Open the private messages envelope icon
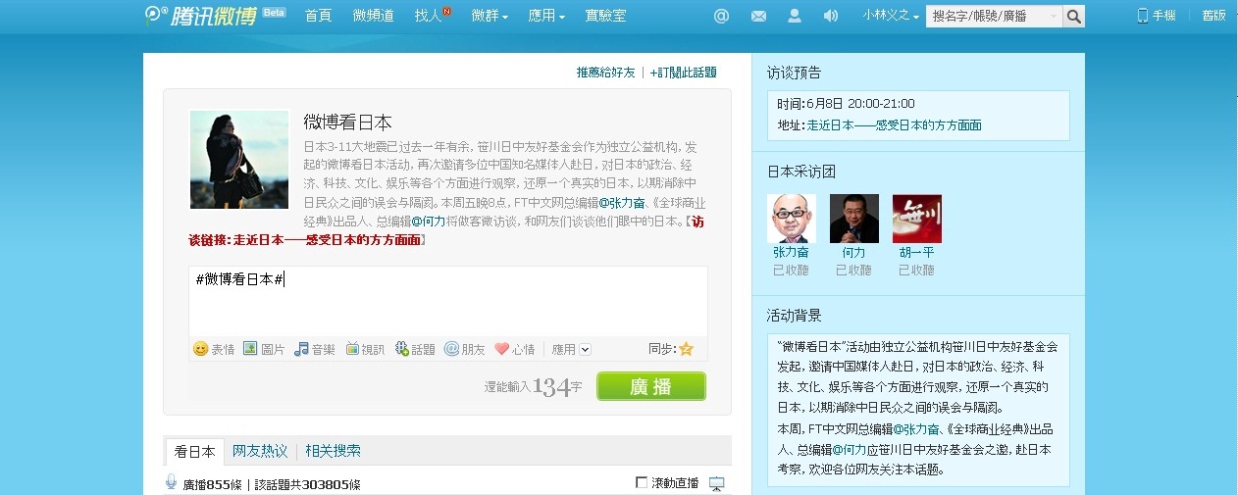The image size is (1238, 495). coord(758,16)
